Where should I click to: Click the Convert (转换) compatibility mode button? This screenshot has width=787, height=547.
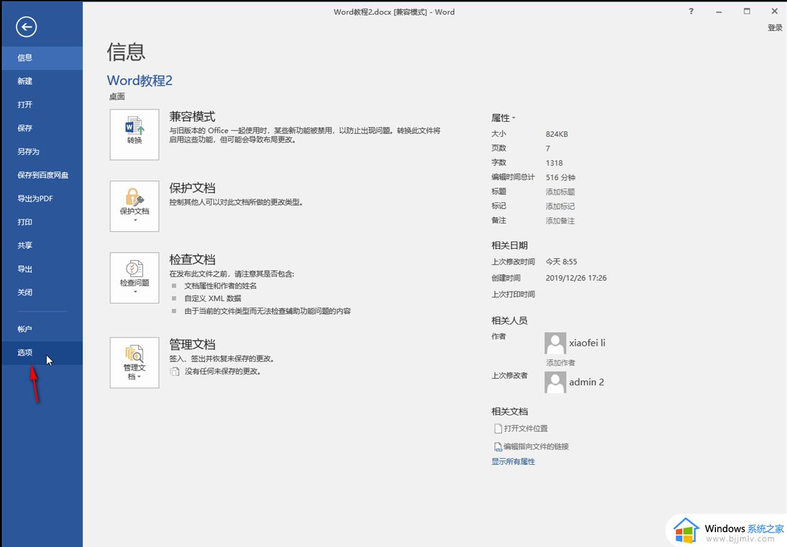134,135
